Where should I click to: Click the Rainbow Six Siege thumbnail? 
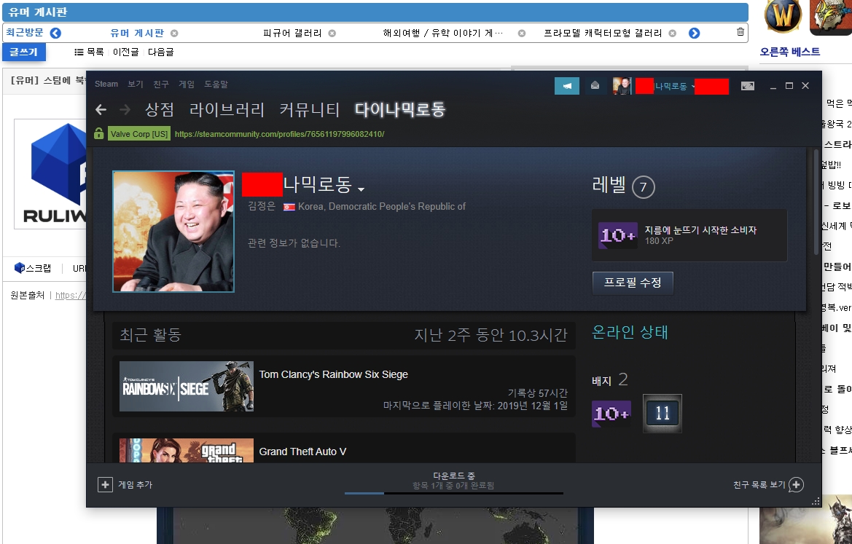pos(187,386)
